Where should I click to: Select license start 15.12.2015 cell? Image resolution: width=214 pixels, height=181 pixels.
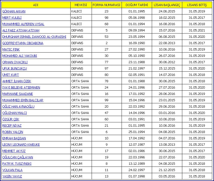tap(167, 69)
